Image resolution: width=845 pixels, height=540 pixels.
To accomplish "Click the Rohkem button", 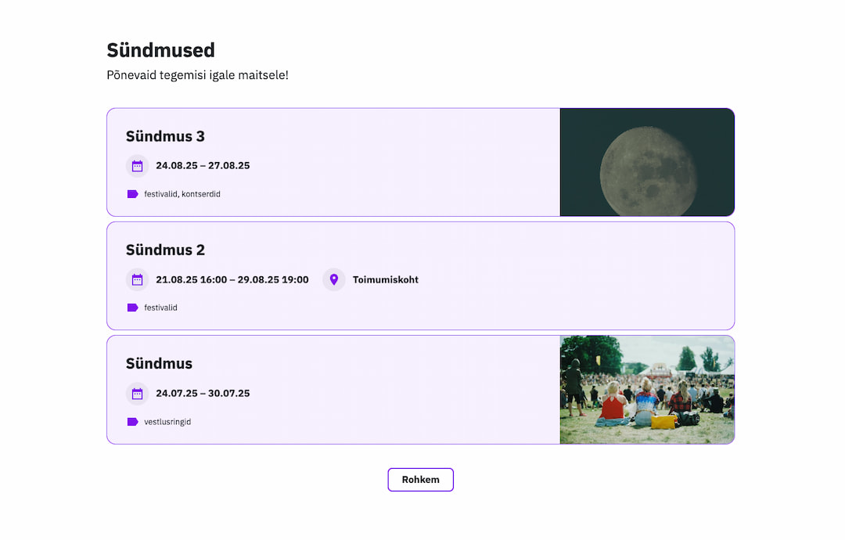I will pyautogui.click(x=421, y=480).
